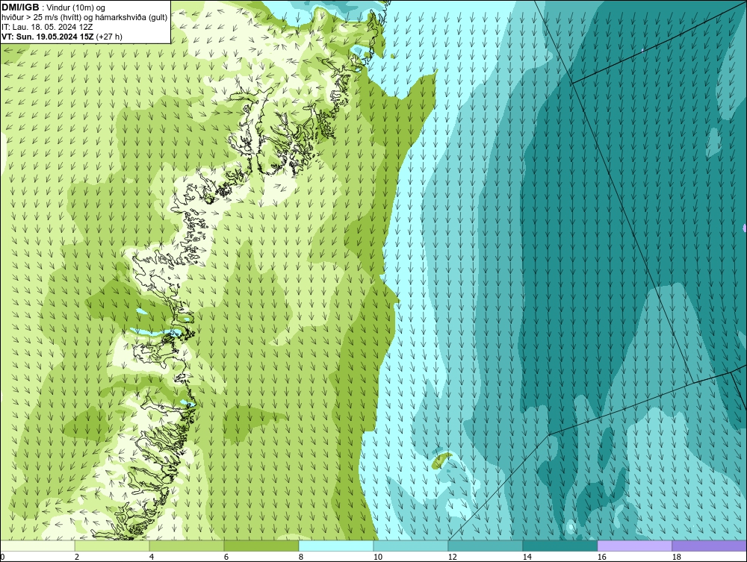This screenshot has width=747, height=562.
Task: Click the legend label '6'
Action: (x=226, y=557)
